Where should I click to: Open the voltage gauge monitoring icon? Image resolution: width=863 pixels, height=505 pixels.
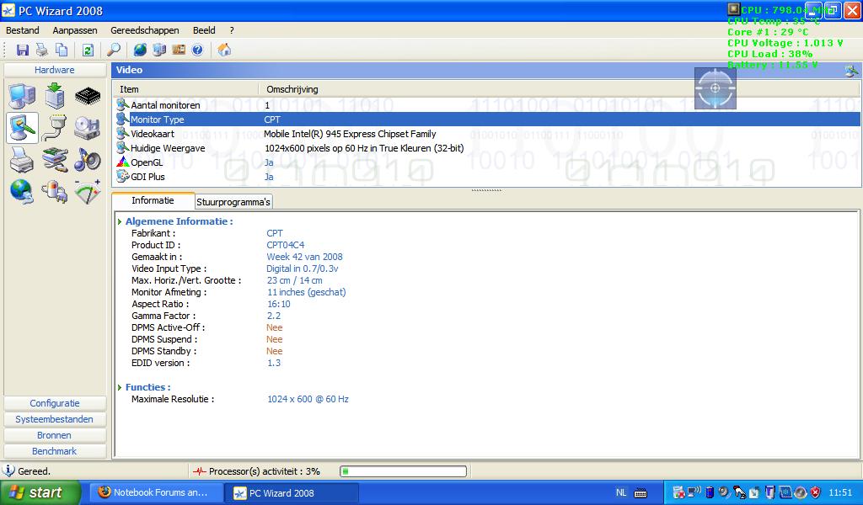point(88,192)
